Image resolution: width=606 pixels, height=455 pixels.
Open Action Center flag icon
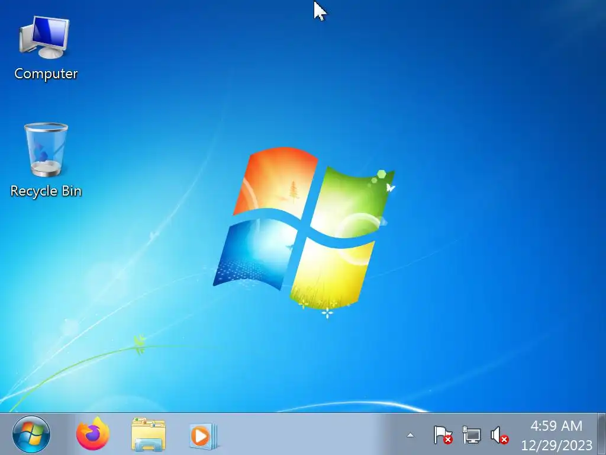pyautogui.click(x=443, y=435)
